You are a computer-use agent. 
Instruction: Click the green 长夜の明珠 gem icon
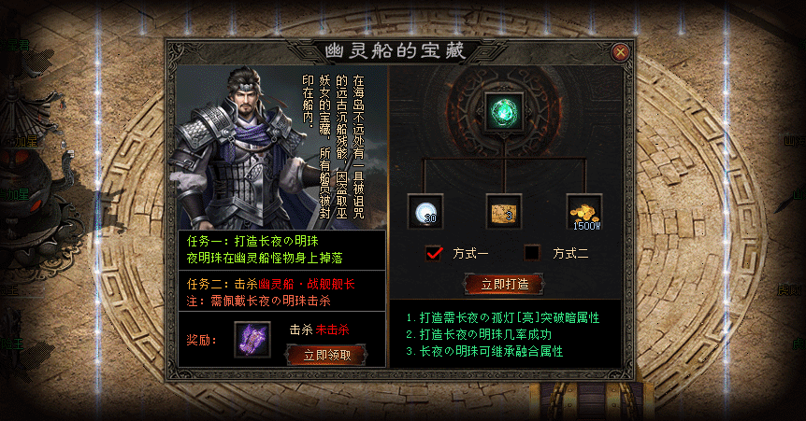[504, 111]
